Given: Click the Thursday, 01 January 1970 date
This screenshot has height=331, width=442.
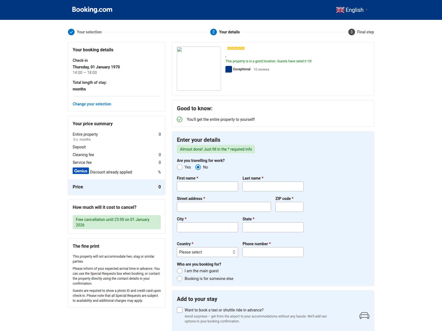Looking at the screenshot, I should point(96,67).
